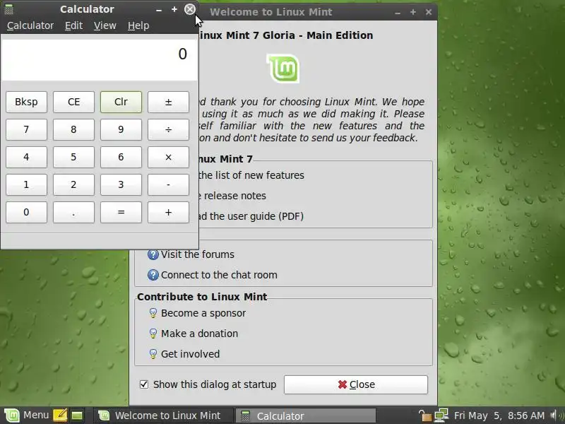This screenshot has width=565, height=424.
Task: Click the CE key in Calculator
Action: pos(73,102)
